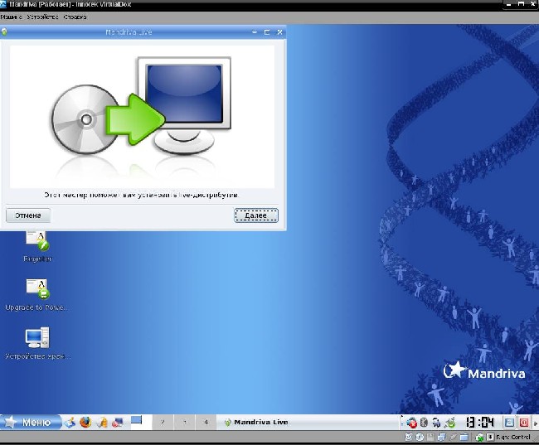
Task: Switch to virtual desktop 4 in the pager
Action: point(206,422)
